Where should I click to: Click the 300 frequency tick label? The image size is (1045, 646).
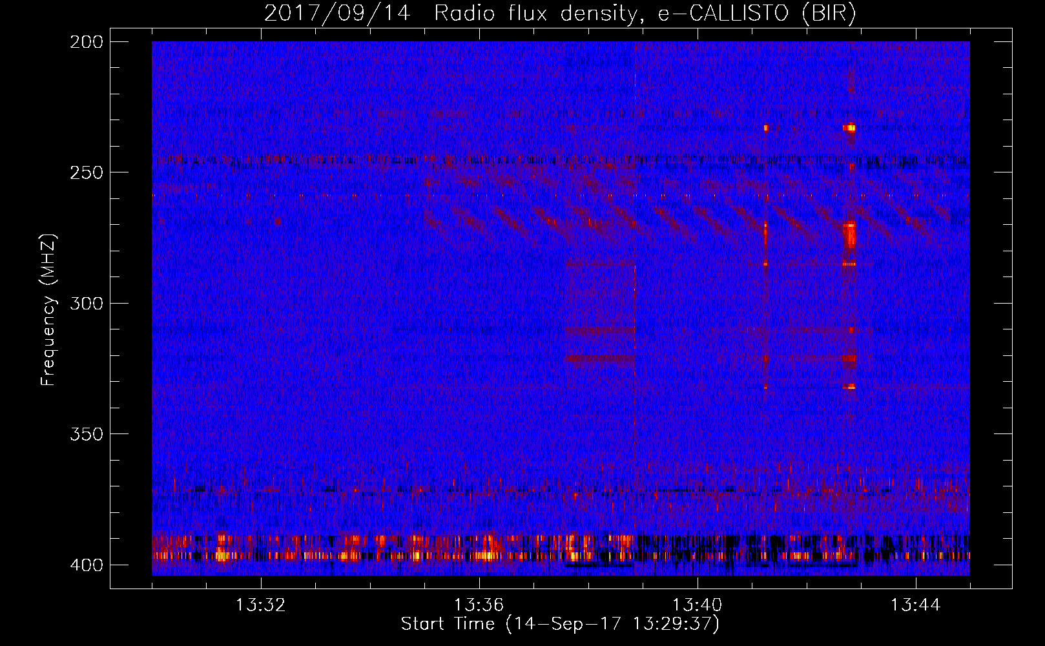(x=86, y=303)
